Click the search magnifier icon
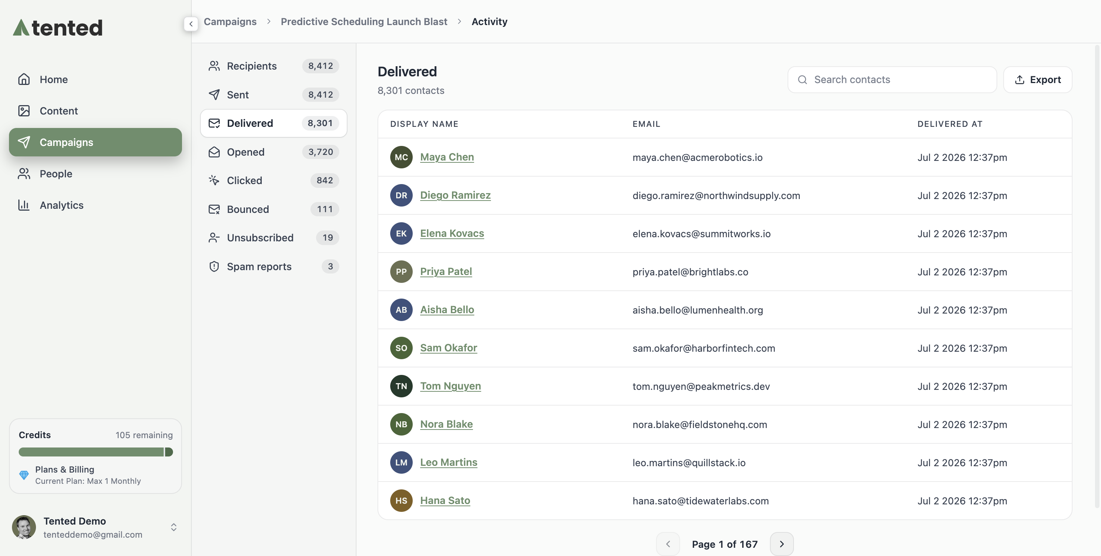 click(x=802, y=80)
